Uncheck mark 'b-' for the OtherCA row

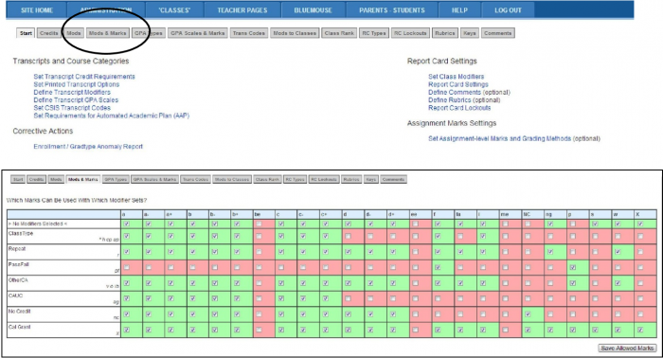pyautogui.click(x=215, y=283)
